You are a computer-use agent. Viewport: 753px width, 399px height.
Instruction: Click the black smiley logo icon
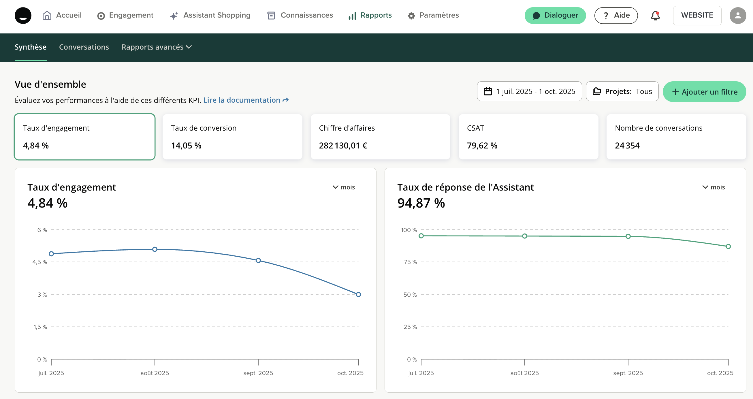(x=23, y=16)
